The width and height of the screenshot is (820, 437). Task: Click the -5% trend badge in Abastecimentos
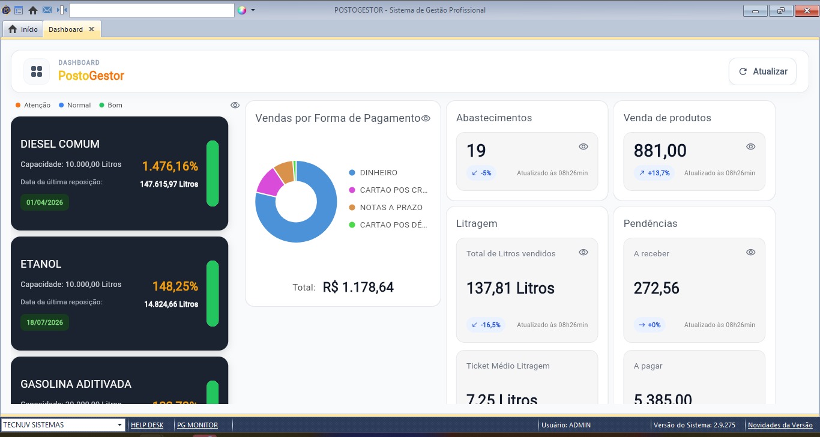(x=481, y=173)
